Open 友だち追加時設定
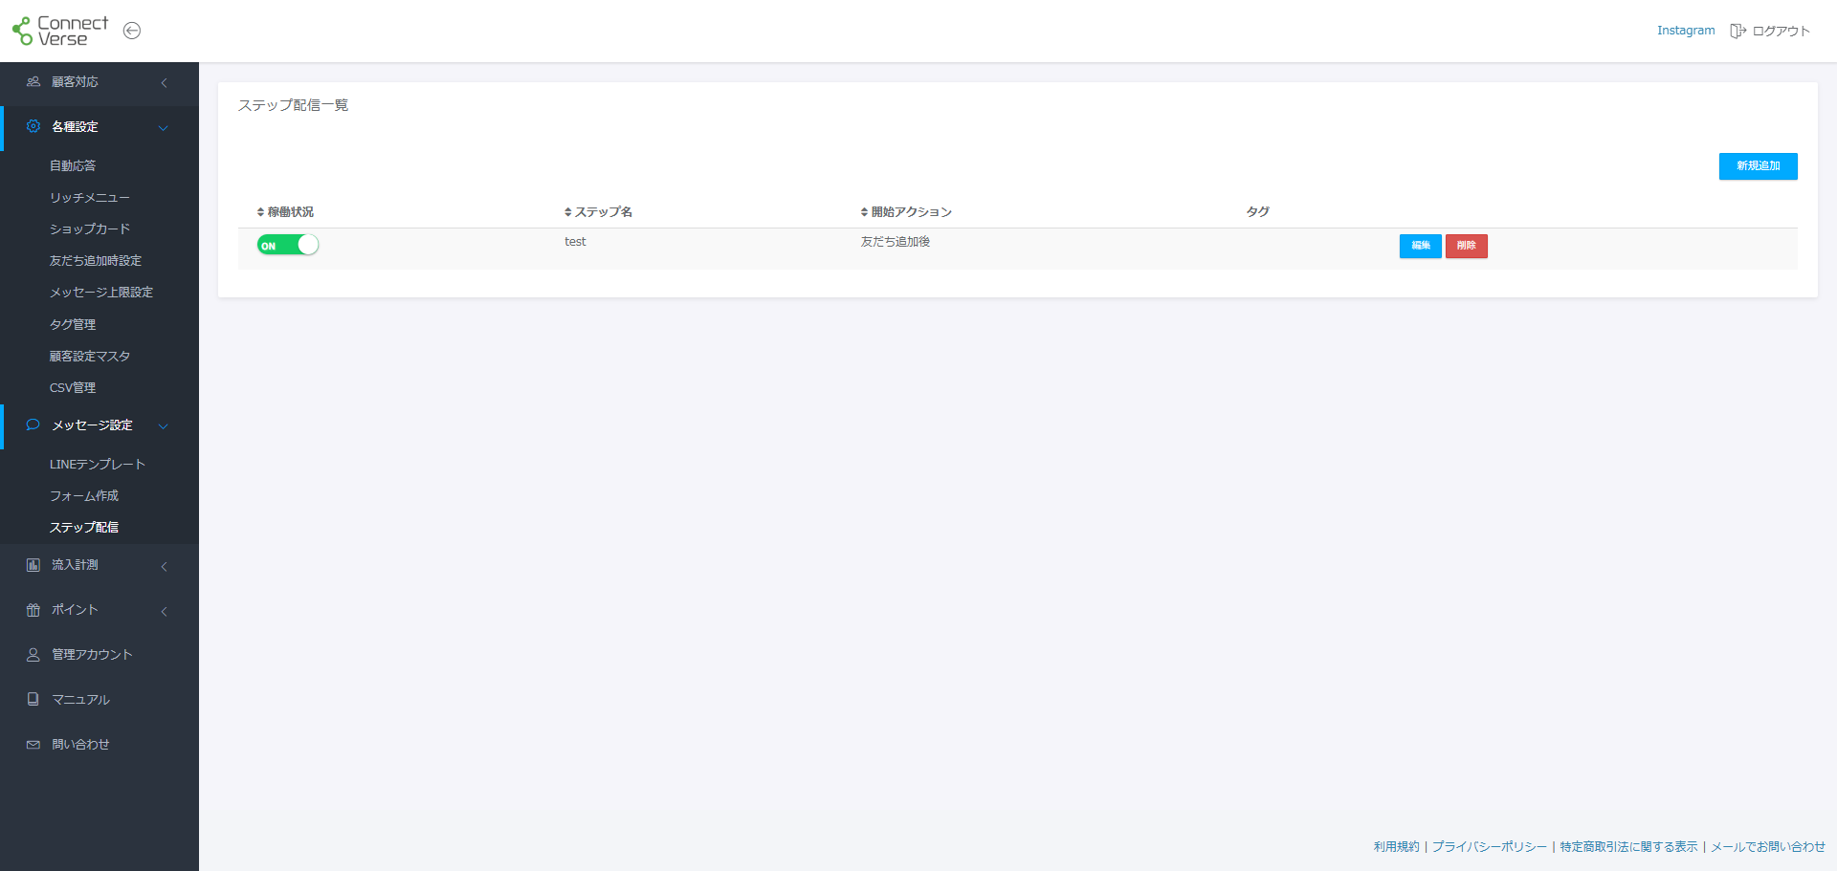 (x=96, y=260)
